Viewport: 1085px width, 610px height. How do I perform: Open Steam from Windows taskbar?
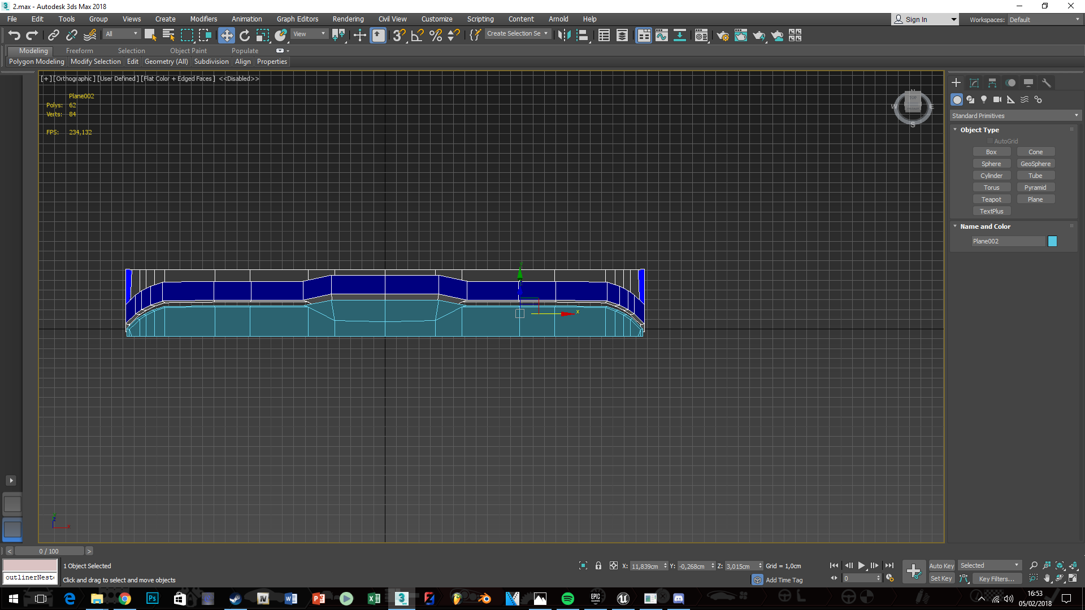pyautogui.click(x=235, y=599)
